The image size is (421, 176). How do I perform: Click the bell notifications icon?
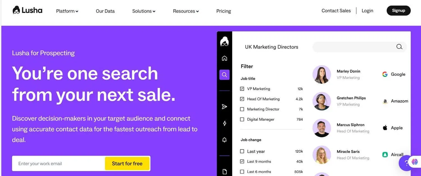(225, 140)
